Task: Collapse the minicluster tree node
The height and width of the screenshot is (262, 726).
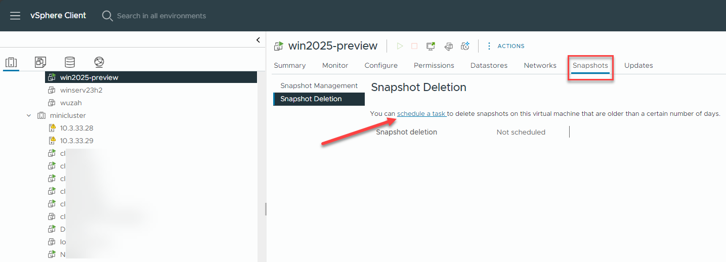Action: (x=29, y=115)
